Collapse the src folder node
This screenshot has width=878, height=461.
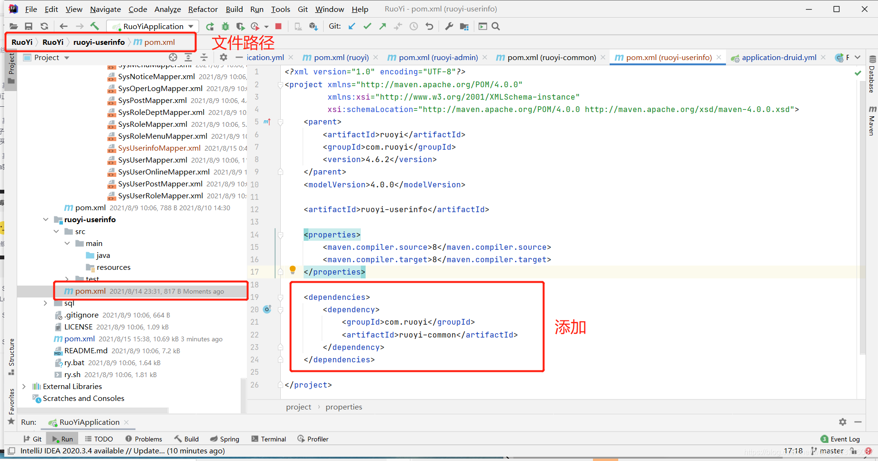pyautogui.click(x=56, y=231)
